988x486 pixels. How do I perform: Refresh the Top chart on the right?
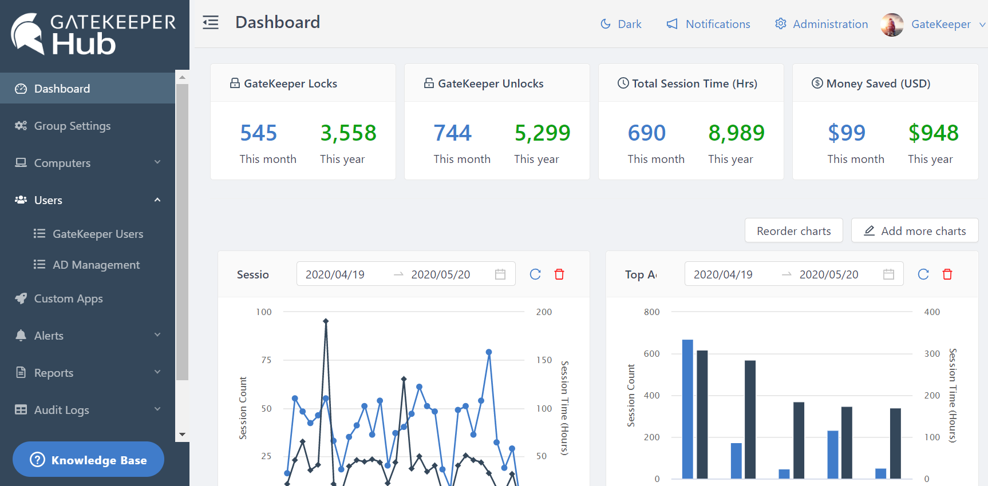tap(923, 274)
